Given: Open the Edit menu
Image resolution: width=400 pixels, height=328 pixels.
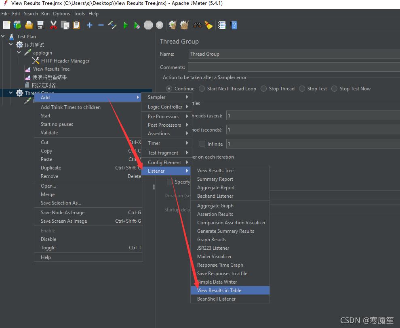Looking at the screenshot, I should click(x=16, y=14).
